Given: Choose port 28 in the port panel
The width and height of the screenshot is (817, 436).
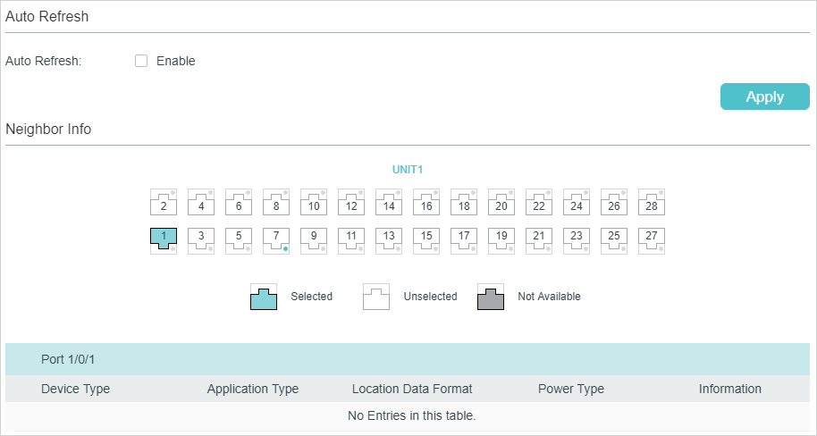Looking at the screenshot, I should coord(652,203).
